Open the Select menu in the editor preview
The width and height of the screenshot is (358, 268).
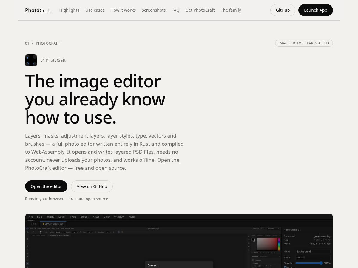tap(84, 217)
